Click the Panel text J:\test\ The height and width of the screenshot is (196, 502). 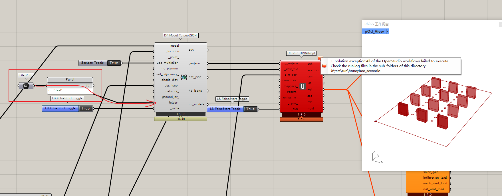click(x=57, y=90)
